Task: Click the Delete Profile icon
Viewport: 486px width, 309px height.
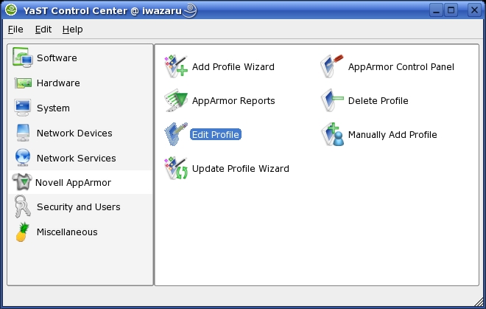Action: [x=332, y=100]
